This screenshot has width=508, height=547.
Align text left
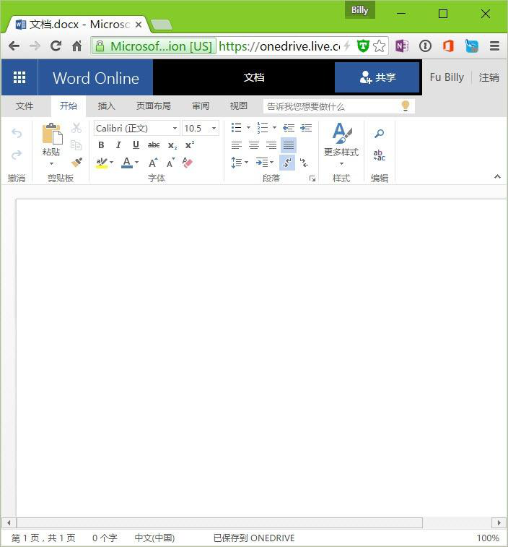tap(237, 145)
